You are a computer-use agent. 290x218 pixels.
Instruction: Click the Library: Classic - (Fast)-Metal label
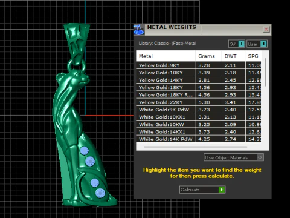tap(167, 44)
